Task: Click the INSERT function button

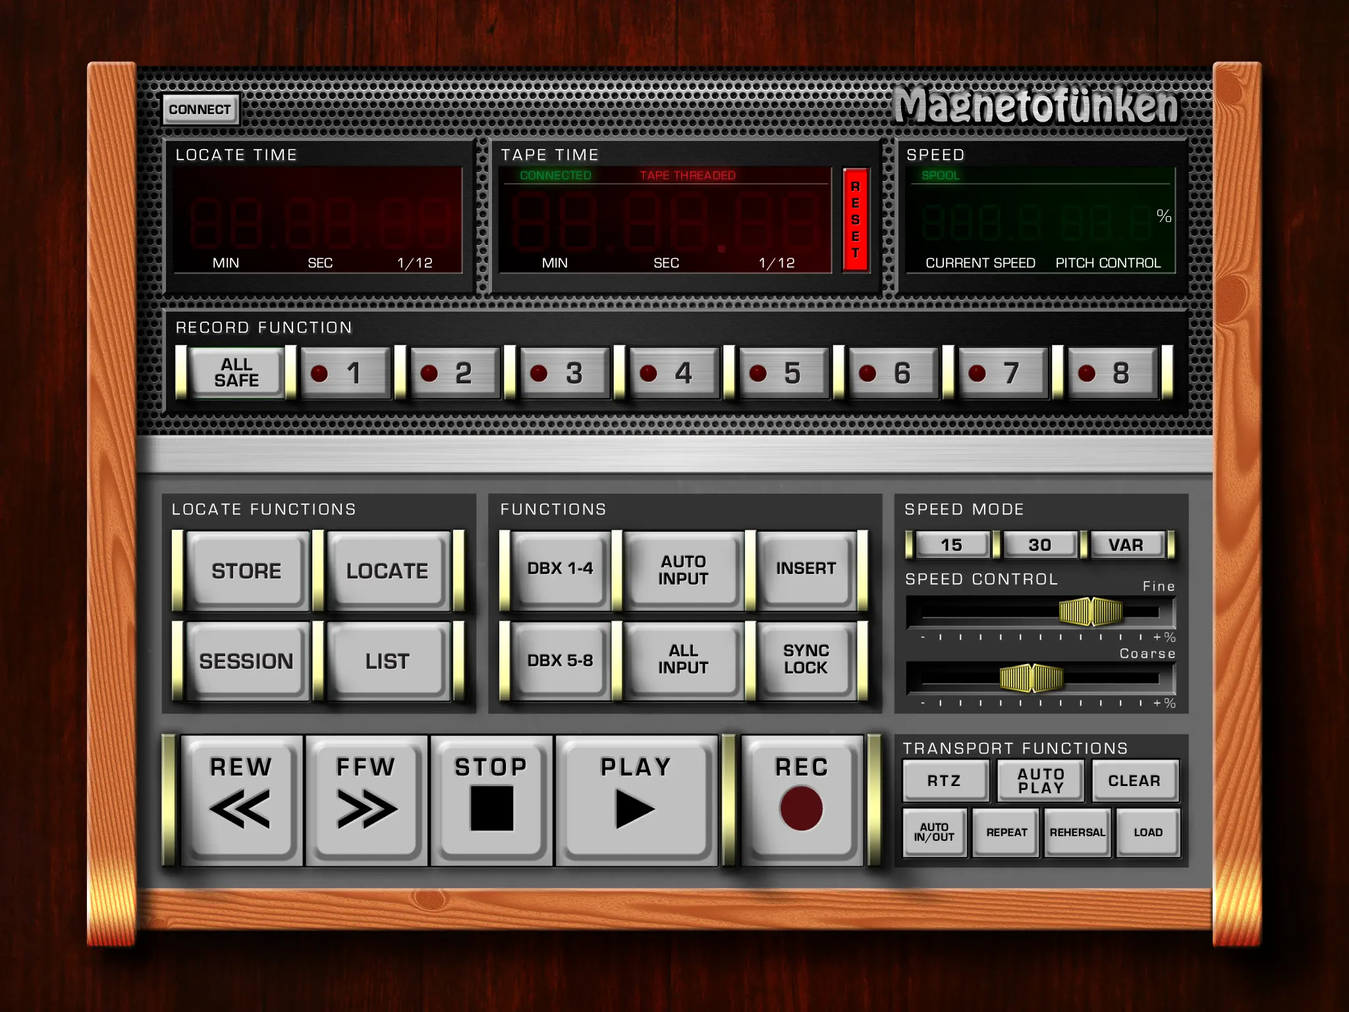Action: tap(806, 569)
